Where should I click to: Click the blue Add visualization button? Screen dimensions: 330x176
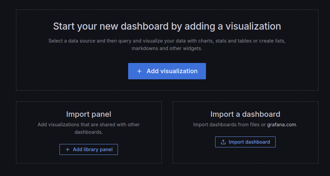click(x=167, y=71)
